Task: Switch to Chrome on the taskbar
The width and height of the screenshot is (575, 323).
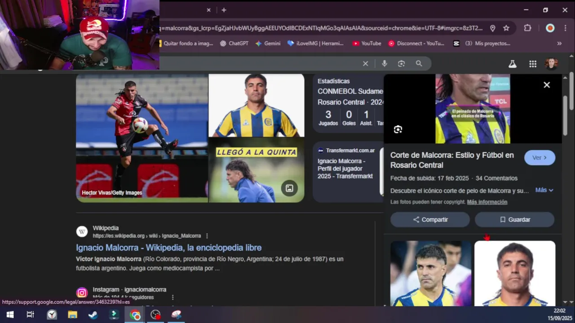Action: [135, 314]
